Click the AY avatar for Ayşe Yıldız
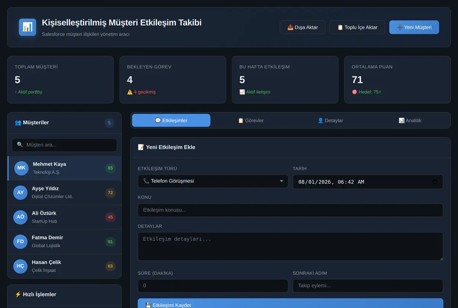The image size is (458, 308). click(x=20, y=193)
